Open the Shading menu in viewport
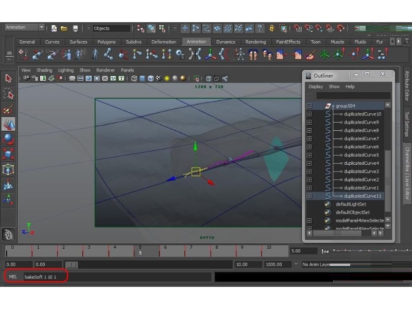412x309 pixels. [x=44, y=70]
